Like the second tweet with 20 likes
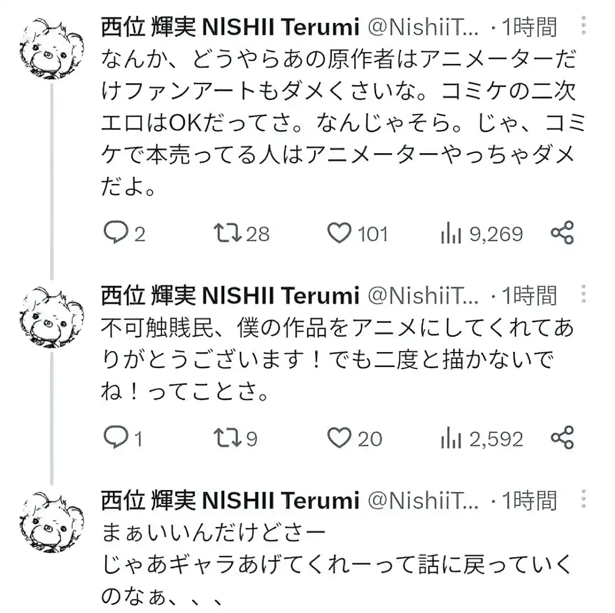615x613 pixels. tap(339, 438)
